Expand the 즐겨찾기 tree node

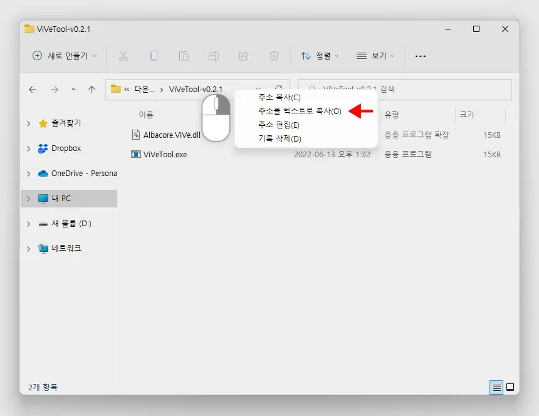(29, 123)
